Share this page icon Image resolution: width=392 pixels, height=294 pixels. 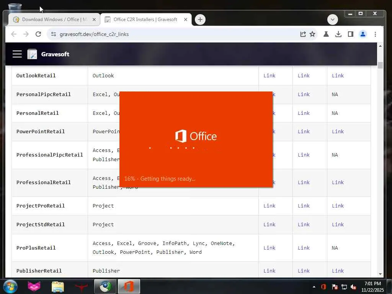[x=303, y=34]
